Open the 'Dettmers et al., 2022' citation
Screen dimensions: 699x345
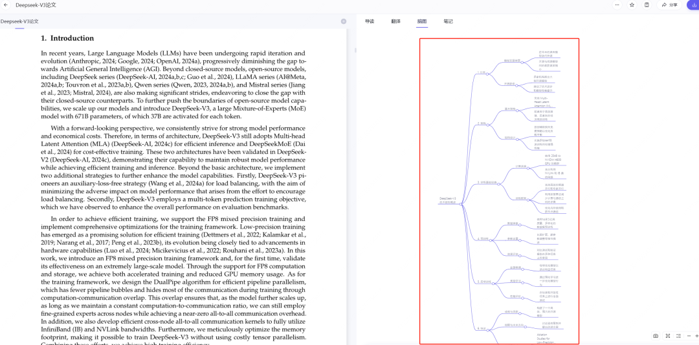(x=233, y=234)
